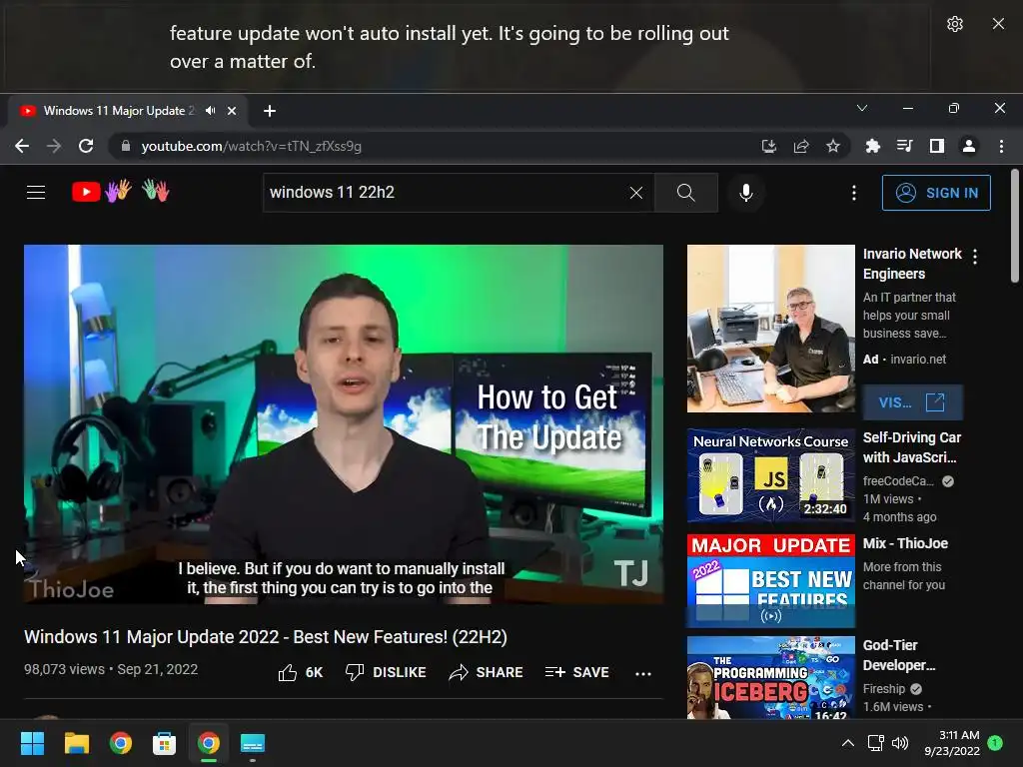View site information lock icon
Viewport: 1023px width, 767px height.
(x=126, y=146)
